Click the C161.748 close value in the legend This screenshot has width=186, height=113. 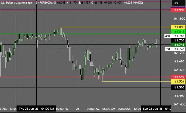click(97, 3)
